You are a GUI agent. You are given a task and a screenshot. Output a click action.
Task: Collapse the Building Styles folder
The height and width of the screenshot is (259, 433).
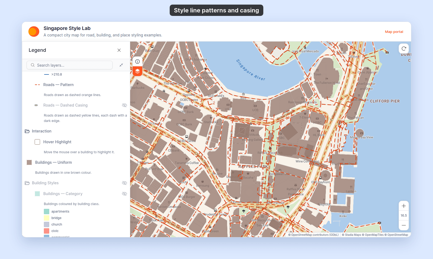click(27, 183)
